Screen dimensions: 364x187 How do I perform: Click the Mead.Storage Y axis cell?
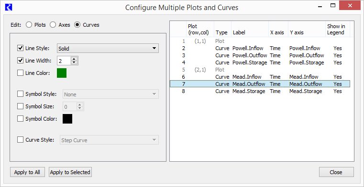306,91
